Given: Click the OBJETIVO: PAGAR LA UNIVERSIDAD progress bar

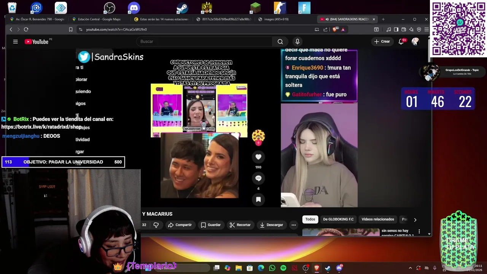Looking at the screenshot, I should [x=63, y=162].
